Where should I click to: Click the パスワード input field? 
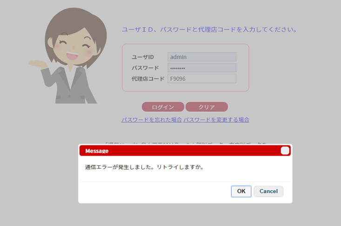click(x=202, y=68)
